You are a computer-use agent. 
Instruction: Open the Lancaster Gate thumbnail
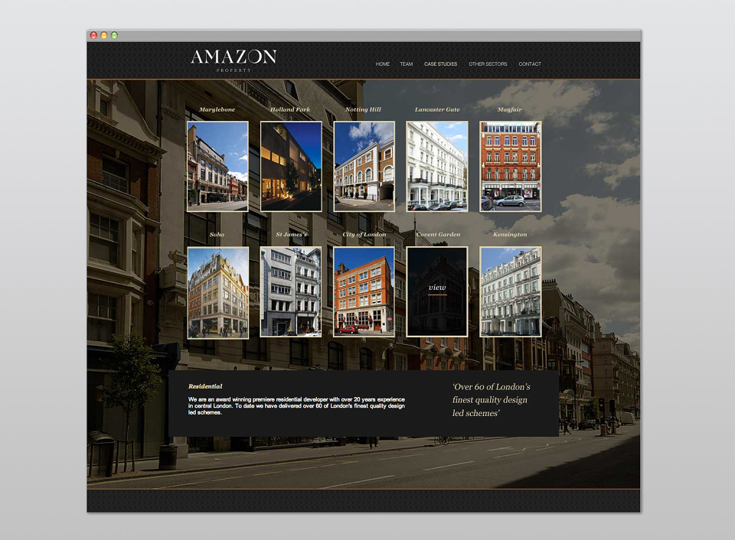pyautogui.click(x=437, y=167)
